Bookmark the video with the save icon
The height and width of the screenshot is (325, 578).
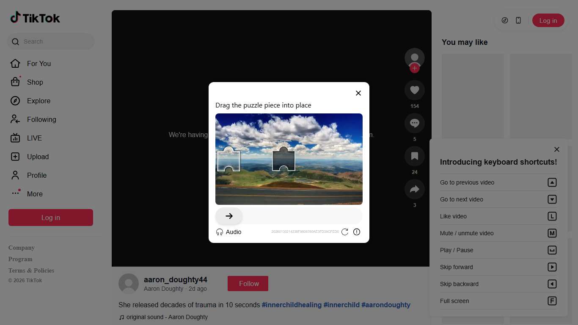pos(414,156)
